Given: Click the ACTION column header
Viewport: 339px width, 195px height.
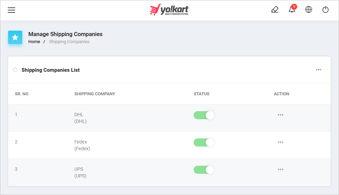Looking at the screenshot, I should point(282,94).
